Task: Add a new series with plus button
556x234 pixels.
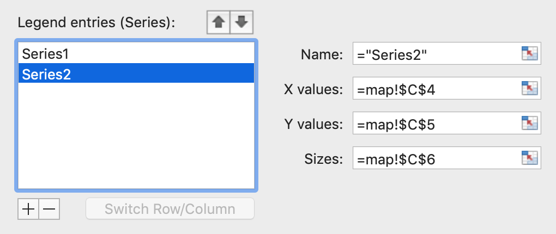Action: (x=28, y=209)
